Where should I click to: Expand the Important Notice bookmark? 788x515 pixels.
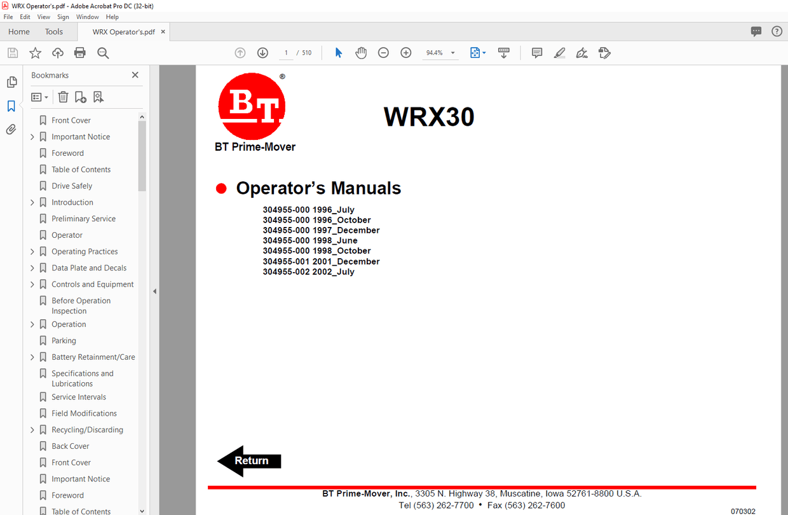pos(32,137)
